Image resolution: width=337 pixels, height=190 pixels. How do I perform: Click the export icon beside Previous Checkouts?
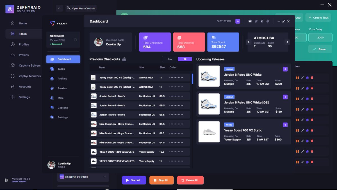pos(124,59)
